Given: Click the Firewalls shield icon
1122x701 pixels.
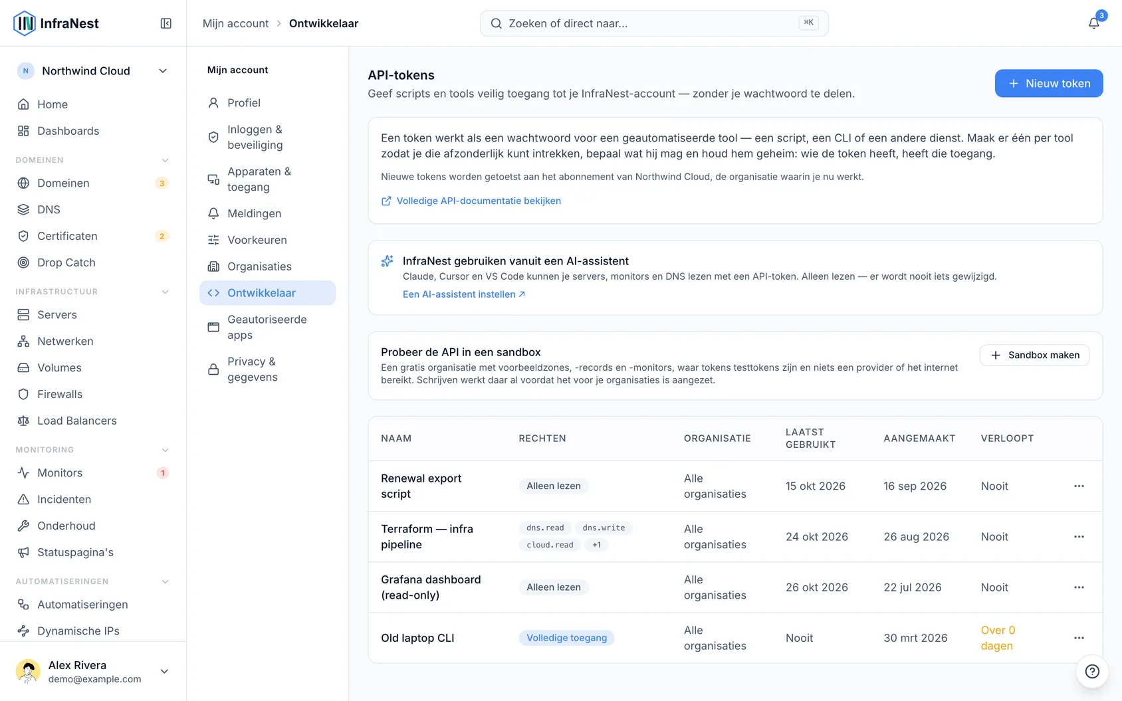Looking at the screenshot, I should [x=23, y=395].
